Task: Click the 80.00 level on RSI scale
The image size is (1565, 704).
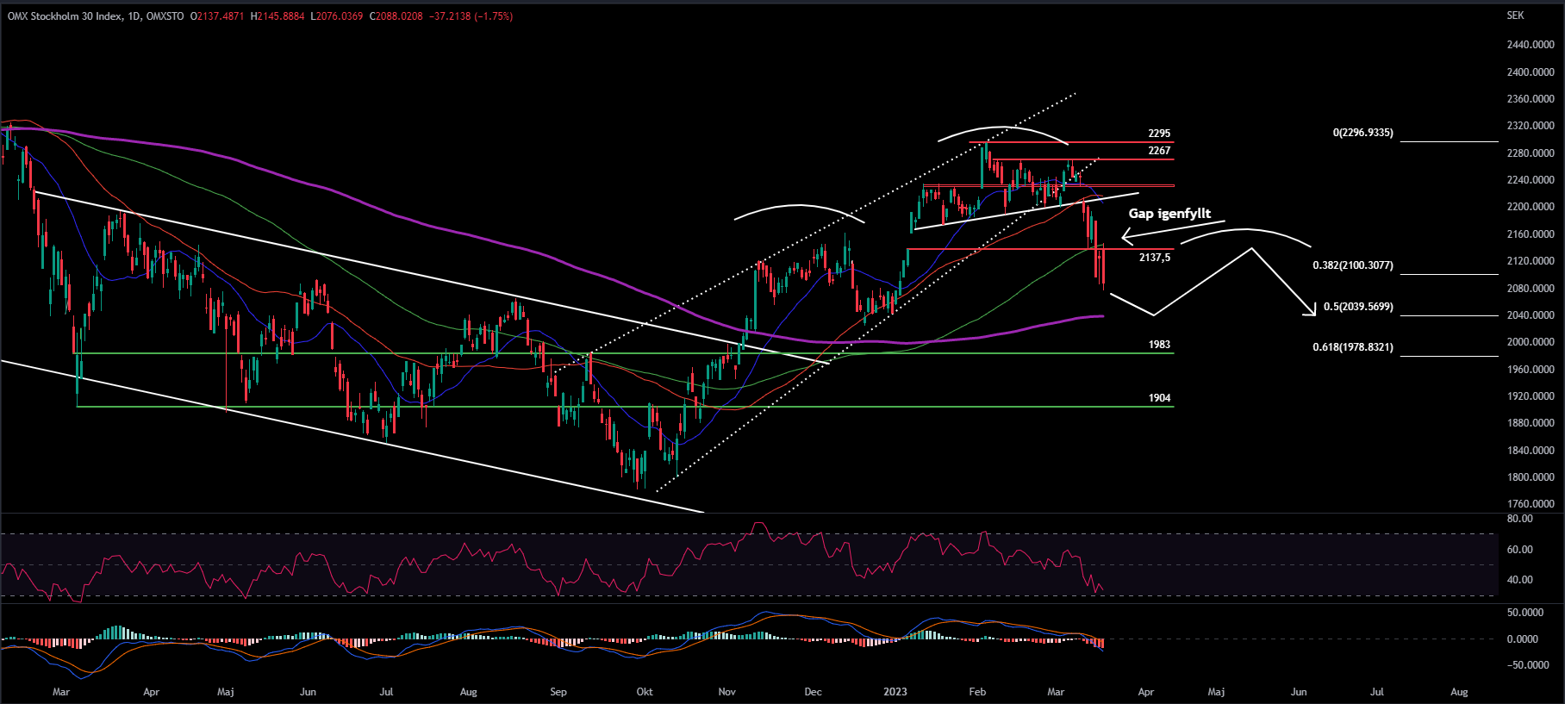Action: coord(1519,519)
